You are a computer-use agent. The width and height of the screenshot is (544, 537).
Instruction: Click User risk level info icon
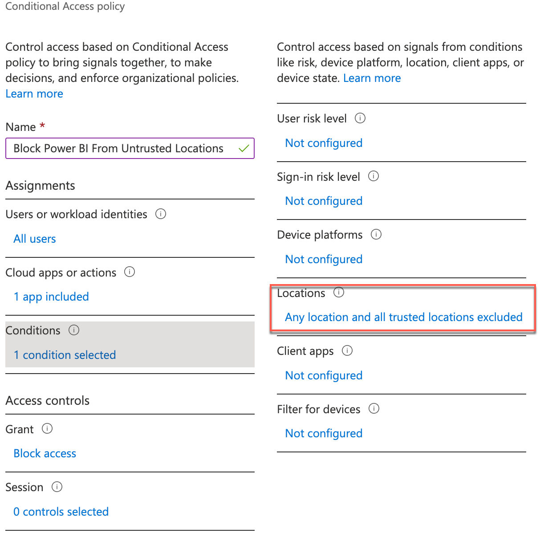[360, 118]
